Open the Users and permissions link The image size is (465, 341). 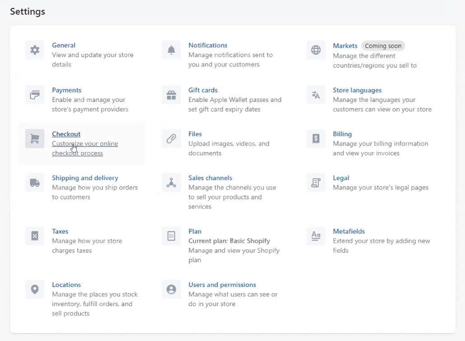click(222, 285)
